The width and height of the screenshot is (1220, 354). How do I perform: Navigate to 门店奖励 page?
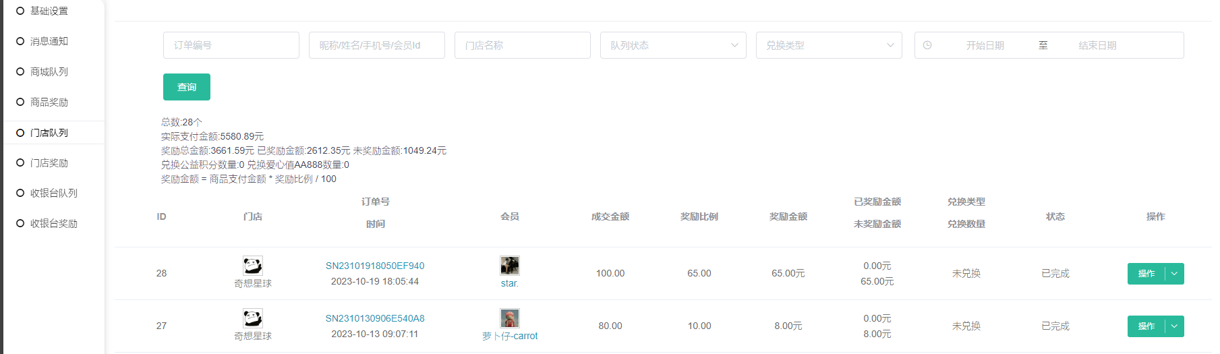coord(49,163)
